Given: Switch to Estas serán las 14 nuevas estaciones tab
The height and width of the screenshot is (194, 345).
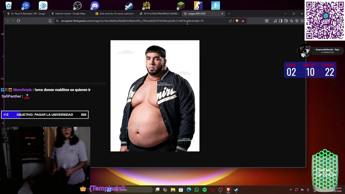Looking at the screenshot, I should click(x=115, y=13).
